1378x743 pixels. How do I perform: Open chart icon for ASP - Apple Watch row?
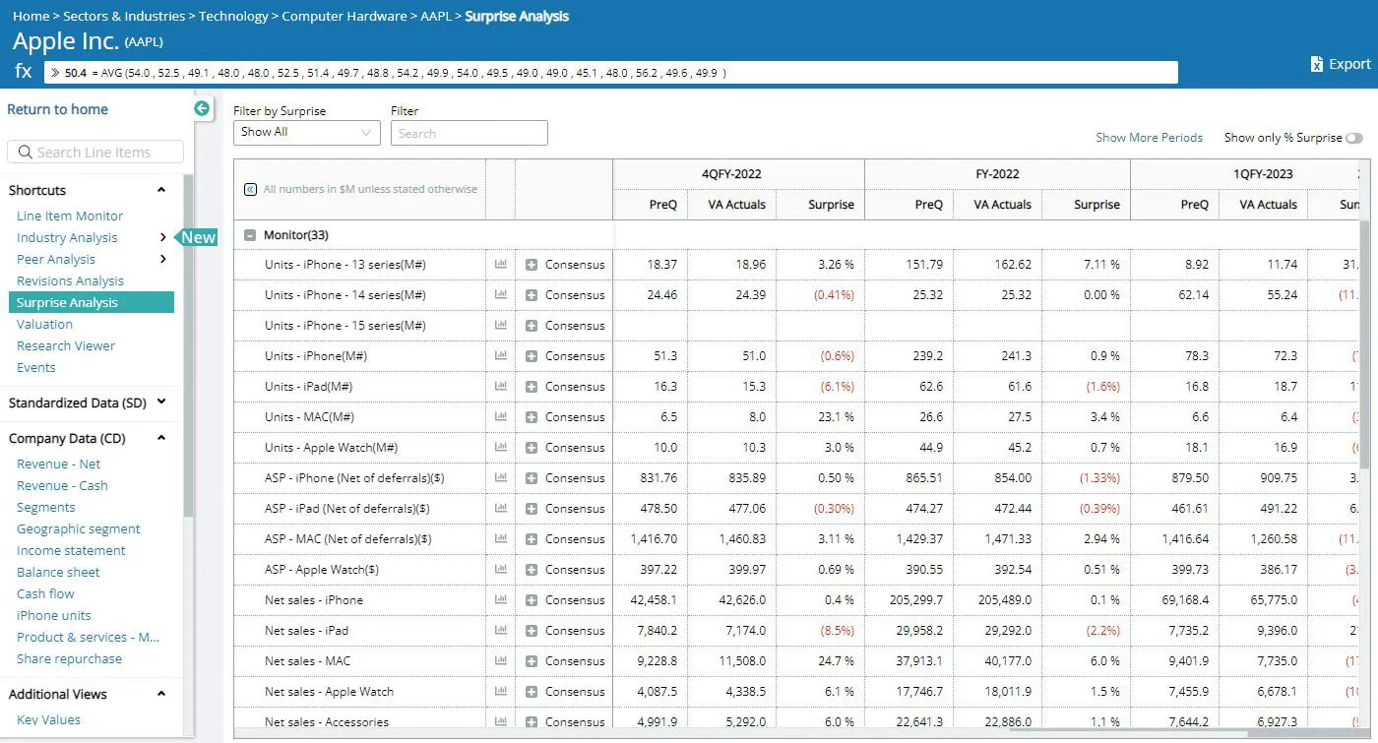tap(501, 569)
